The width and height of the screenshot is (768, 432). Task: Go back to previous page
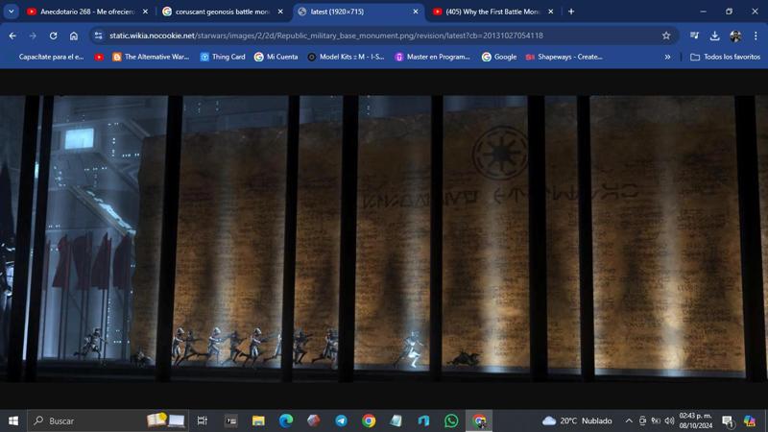12,36
